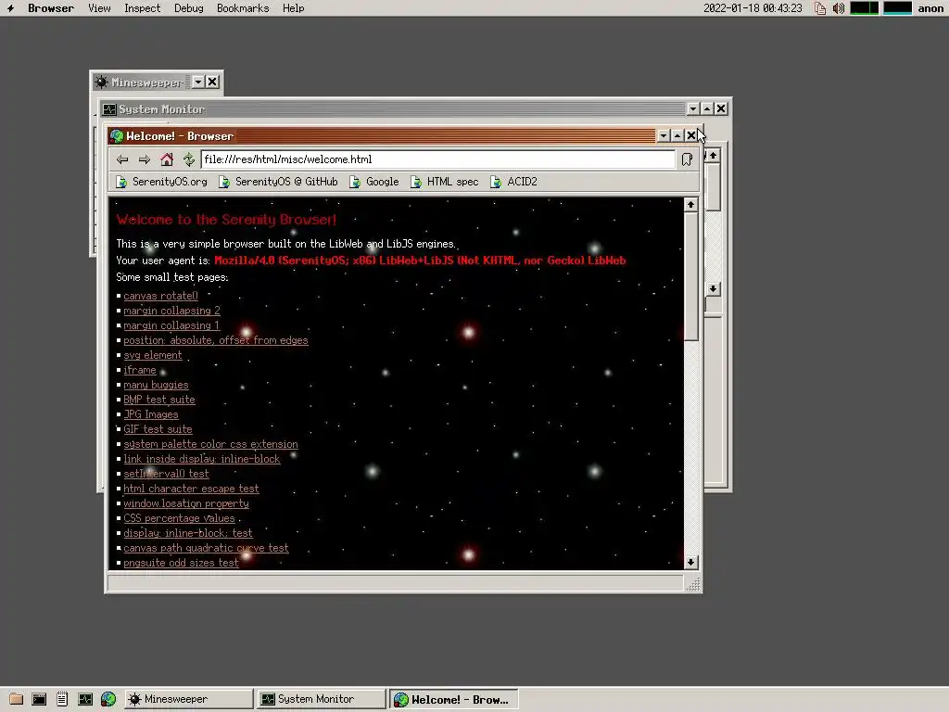Viewport: 949px width, 712px height.
Task: Open the Browser window title bar icon menu
Action: [117, 136]
